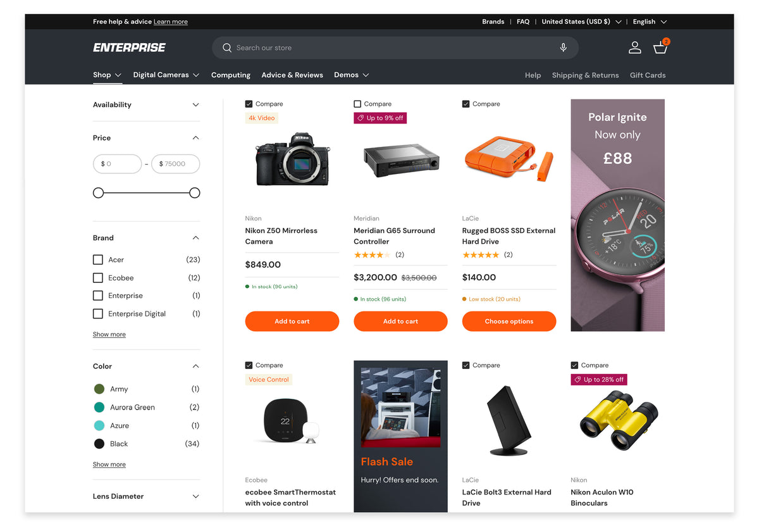The image size is (759, 526).
Task: Click the minimum price input field
Action: [x=117, y=164]
